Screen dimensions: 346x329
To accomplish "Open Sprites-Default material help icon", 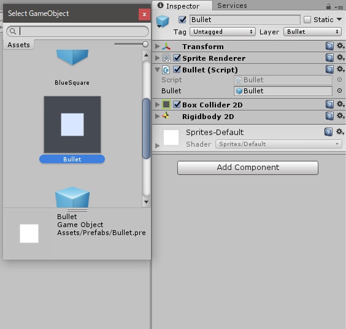I will click(328, 132).
